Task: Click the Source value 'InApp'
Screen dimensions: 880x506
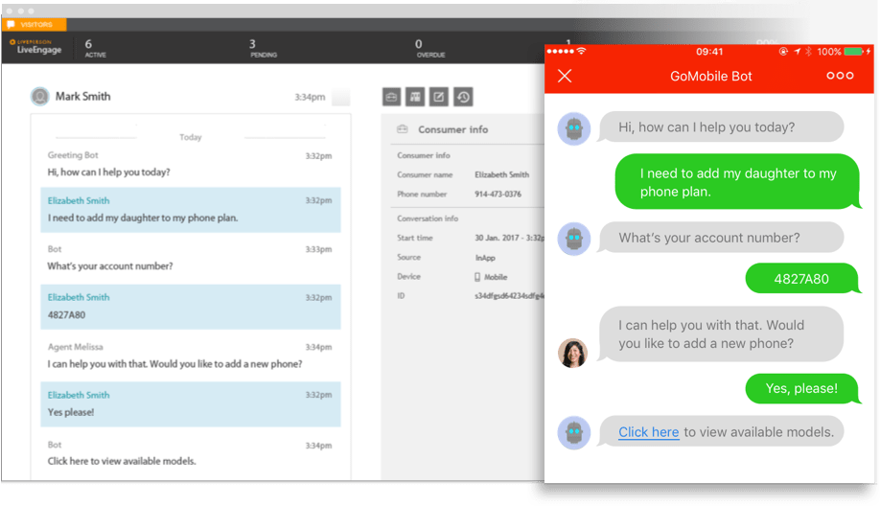Action: click(x=485, y=258)
